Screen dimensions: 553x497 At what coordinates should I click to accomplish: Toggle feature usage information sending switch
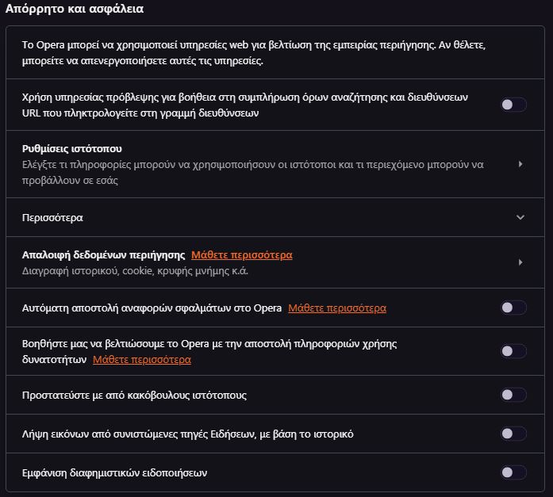click(x=513, y=351)
